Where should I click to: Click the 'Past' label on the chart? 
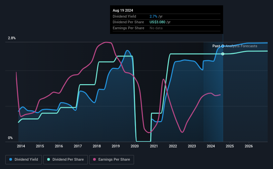click(216, 46)
